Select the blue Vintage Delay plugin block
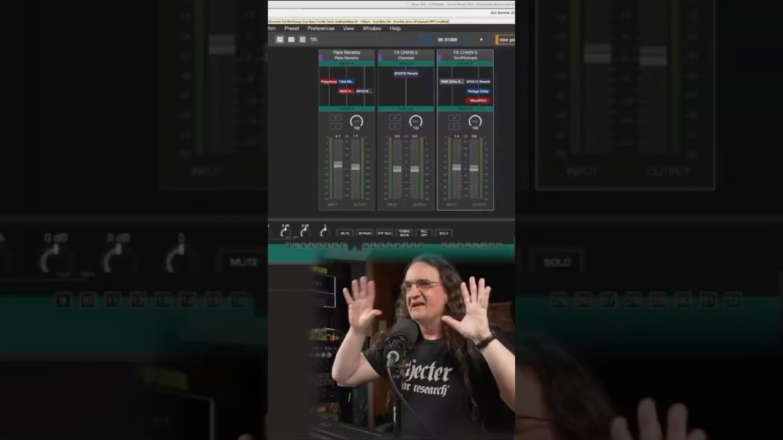This screenshot has width=783, height=440. (478, 91)
